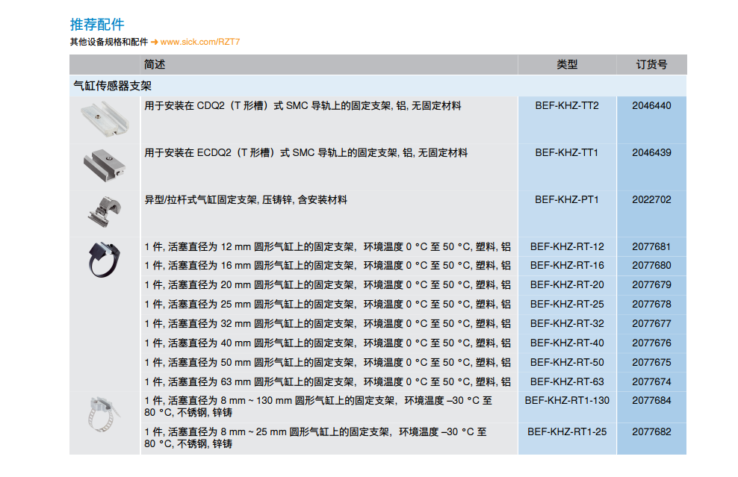Select order number 2077679
The width and height of the screenshot is (738, 477).
click(x=652, y=284)
